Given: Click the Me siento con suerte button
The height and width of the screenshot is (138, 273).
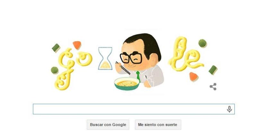Looking at the screenshot, I should tap(158, 125).
